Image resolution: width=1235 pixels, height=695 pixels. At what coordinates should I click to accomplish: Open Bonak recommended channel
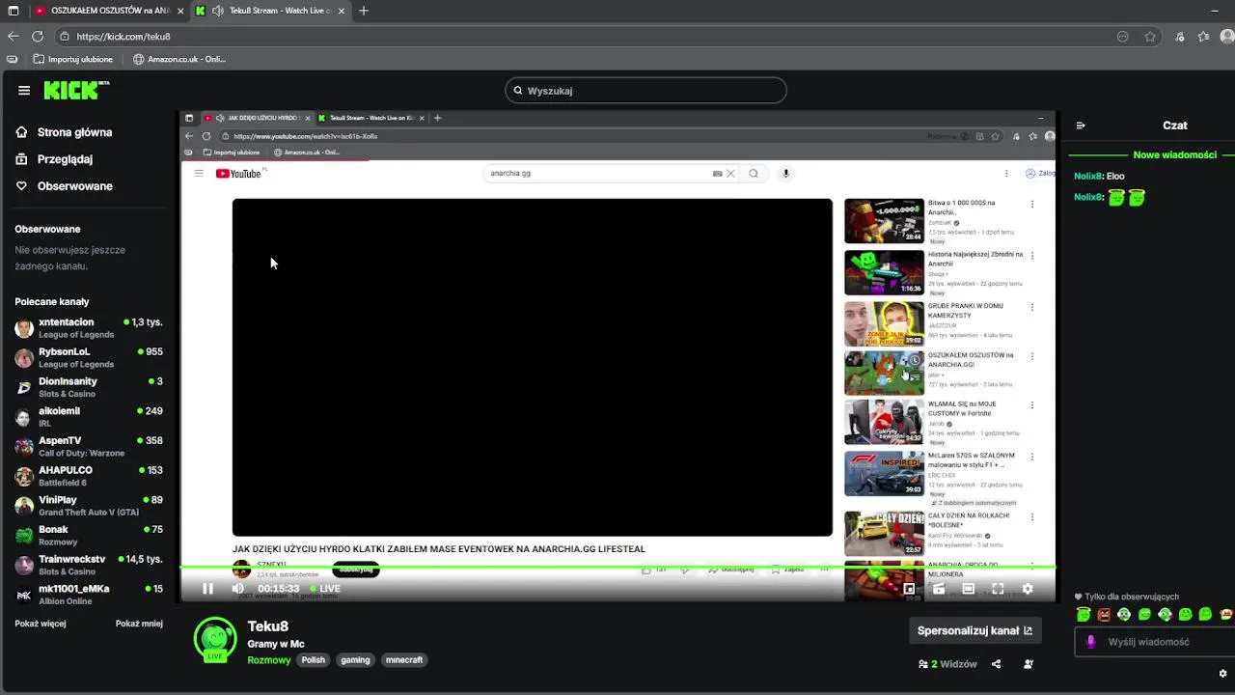point(89,536)
